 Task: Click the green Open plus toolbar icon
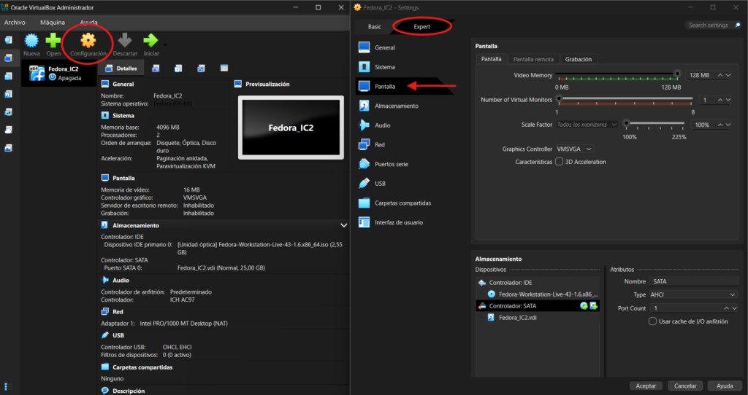point(53,41)
